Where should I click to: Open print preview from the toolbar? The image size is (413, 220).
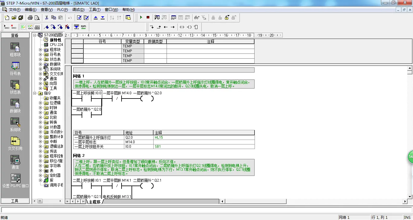tap(37, 18)
